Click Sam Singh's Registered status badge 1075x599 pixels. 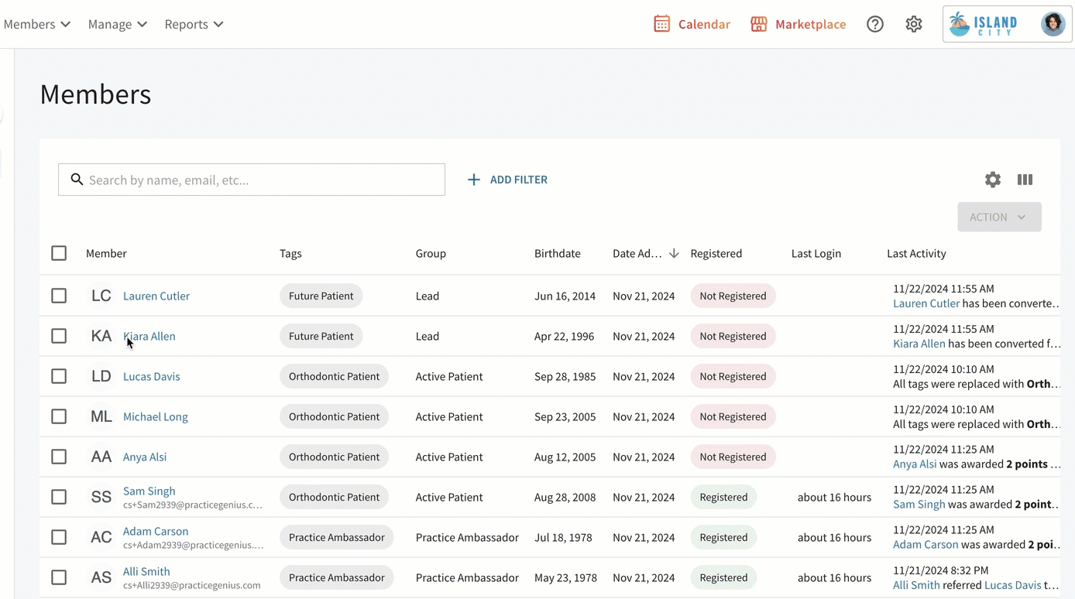tap(723, 497)
